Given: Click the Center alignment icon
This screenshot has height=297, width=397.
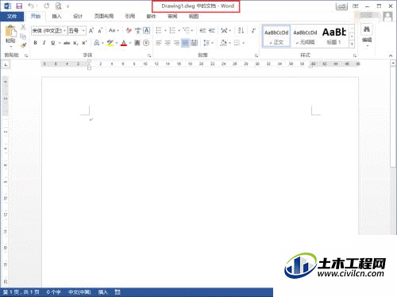Looking at the screenshot, I should click(168, 43).
